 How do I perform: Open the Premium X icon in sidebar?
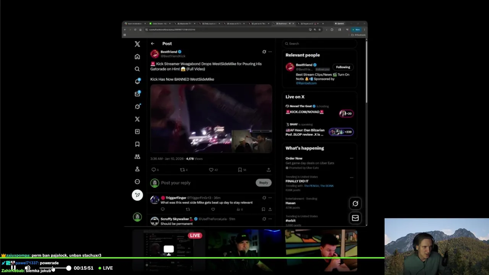[137, 119]
